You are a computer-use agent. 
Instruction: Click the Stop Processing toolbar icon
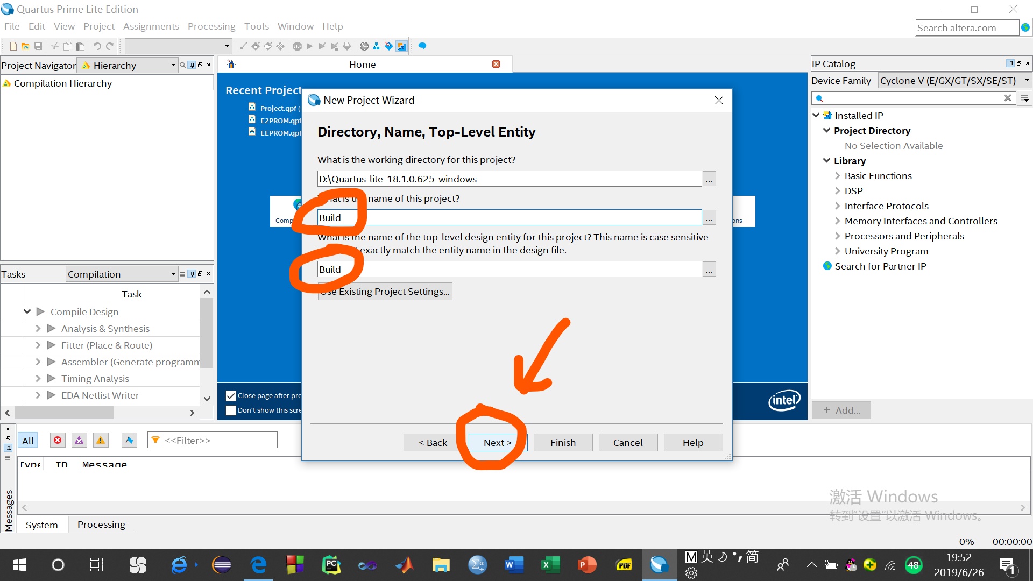[x=298, y=46]
